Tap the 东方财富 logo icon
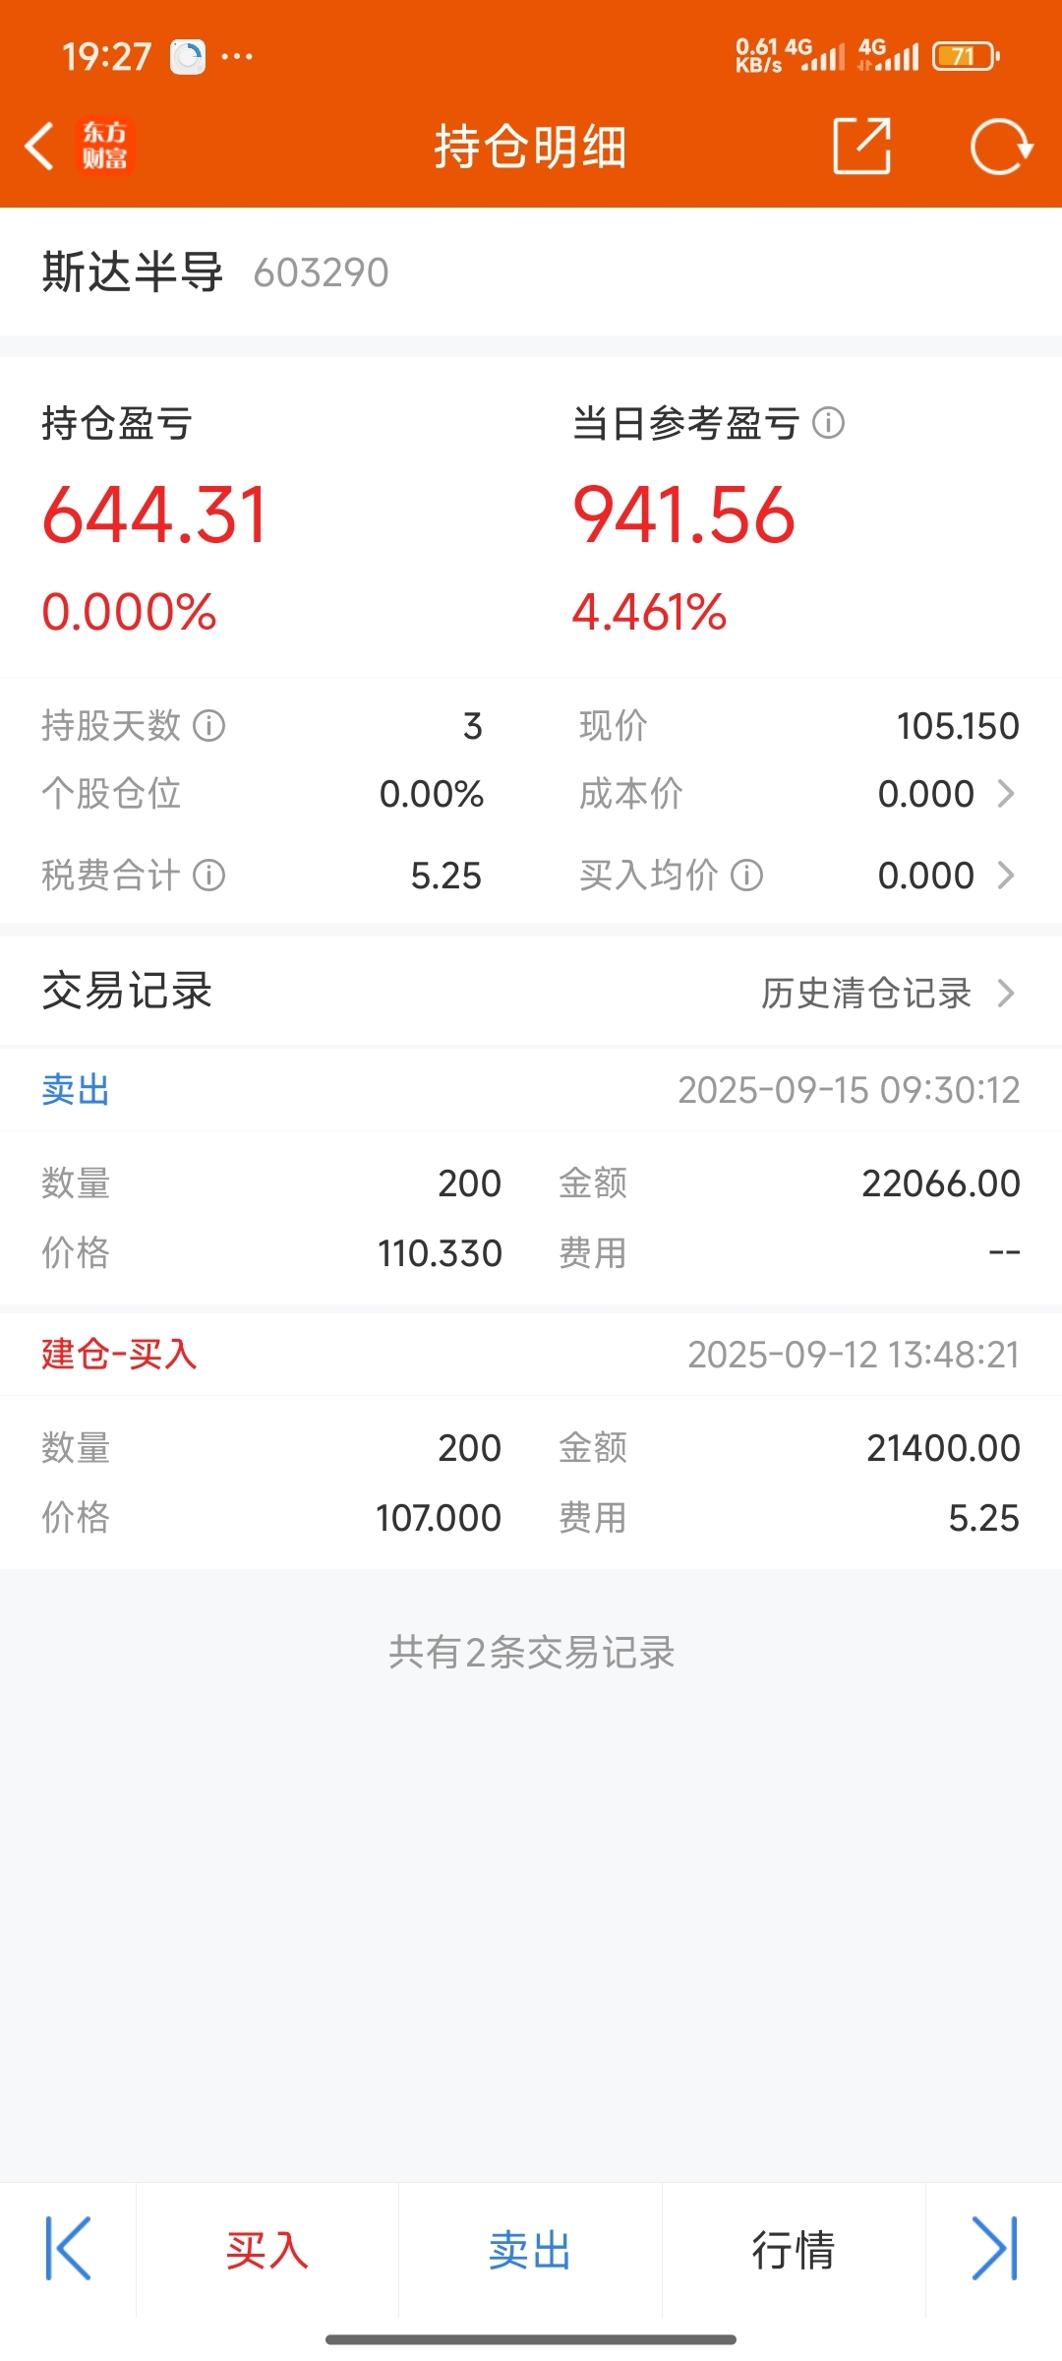This screenshot has width=1062, height=2361. 104,147
